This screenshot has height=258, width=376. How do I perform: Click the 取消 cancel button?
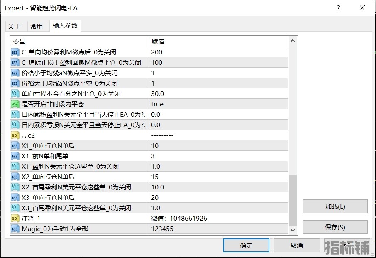297,245
